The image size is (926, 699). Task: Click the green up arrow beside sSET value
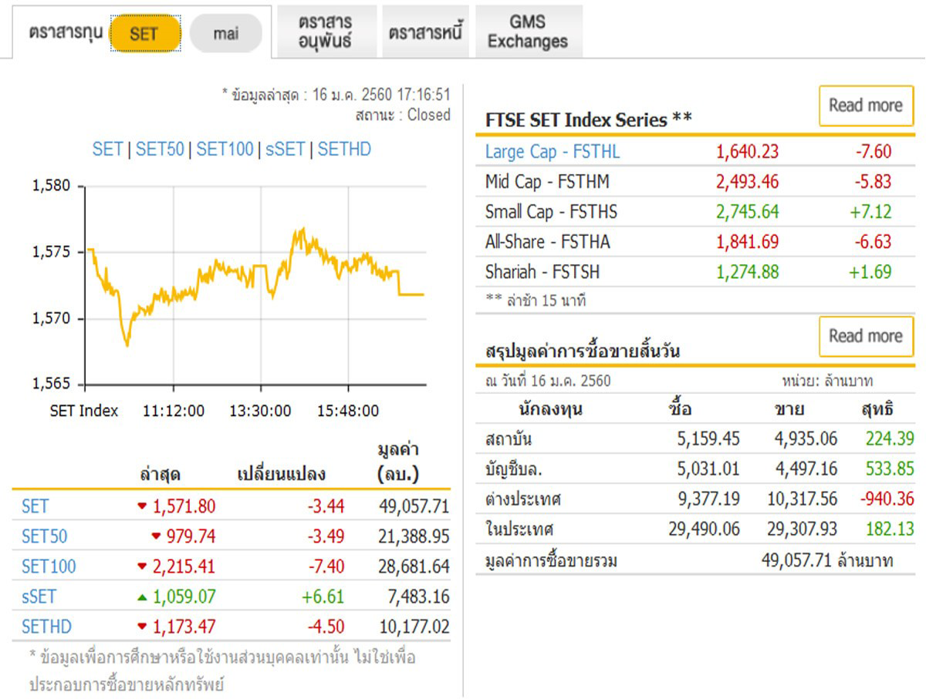click(x=141, y=597)
